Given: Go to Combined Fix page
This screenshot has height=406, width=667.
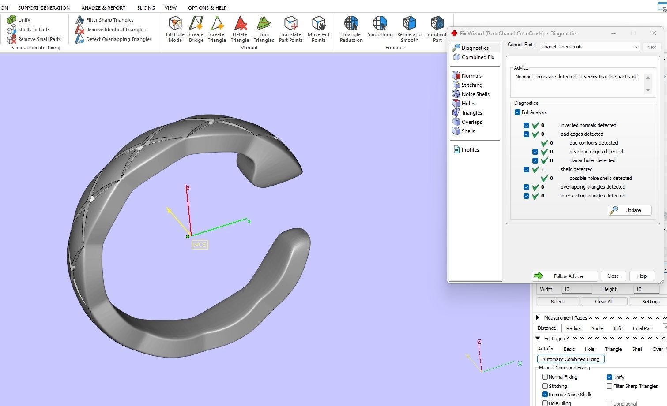Looking at the screenshot, I should pos(478,57).
